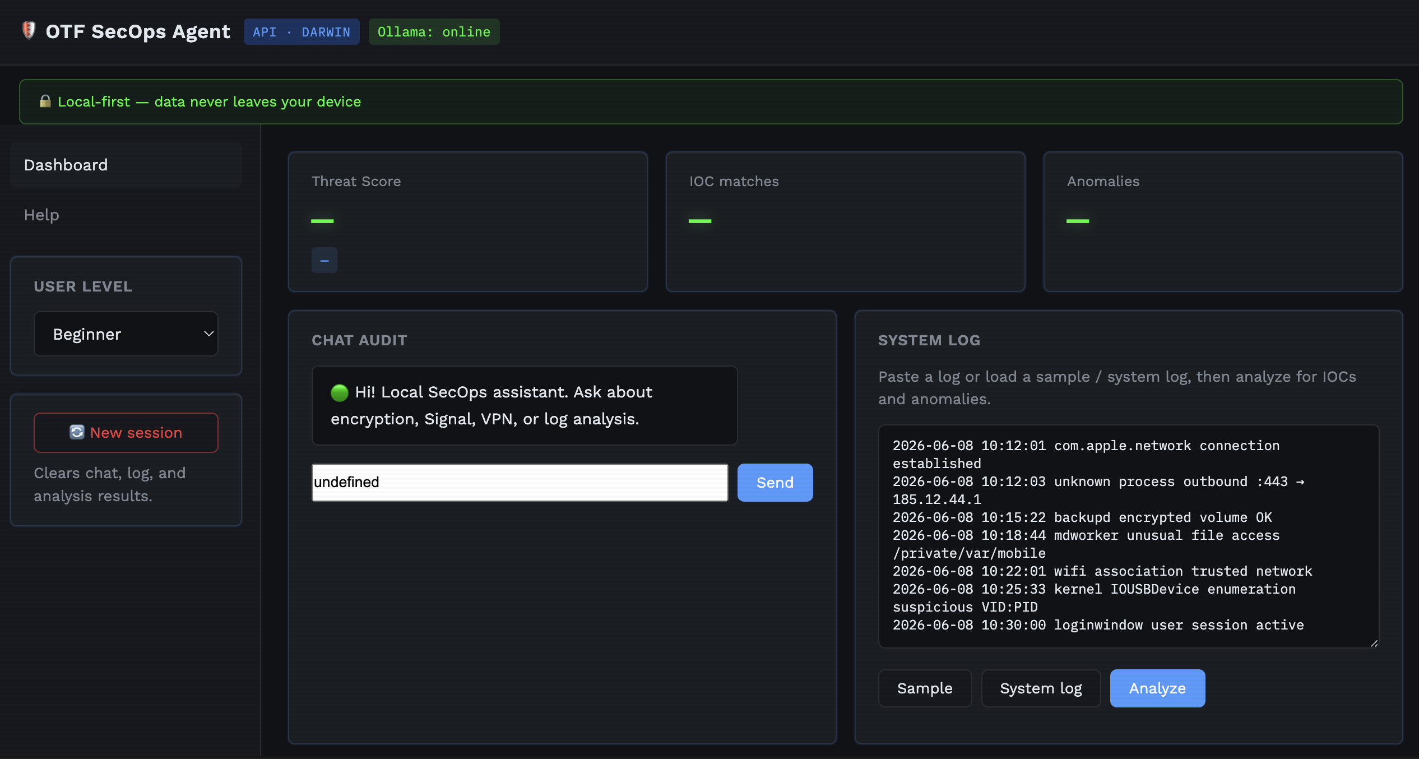Click the IOC matches card label
The height and width of the screenshot is (759, 1419).
pyautogui.click(x=734, y=181)
